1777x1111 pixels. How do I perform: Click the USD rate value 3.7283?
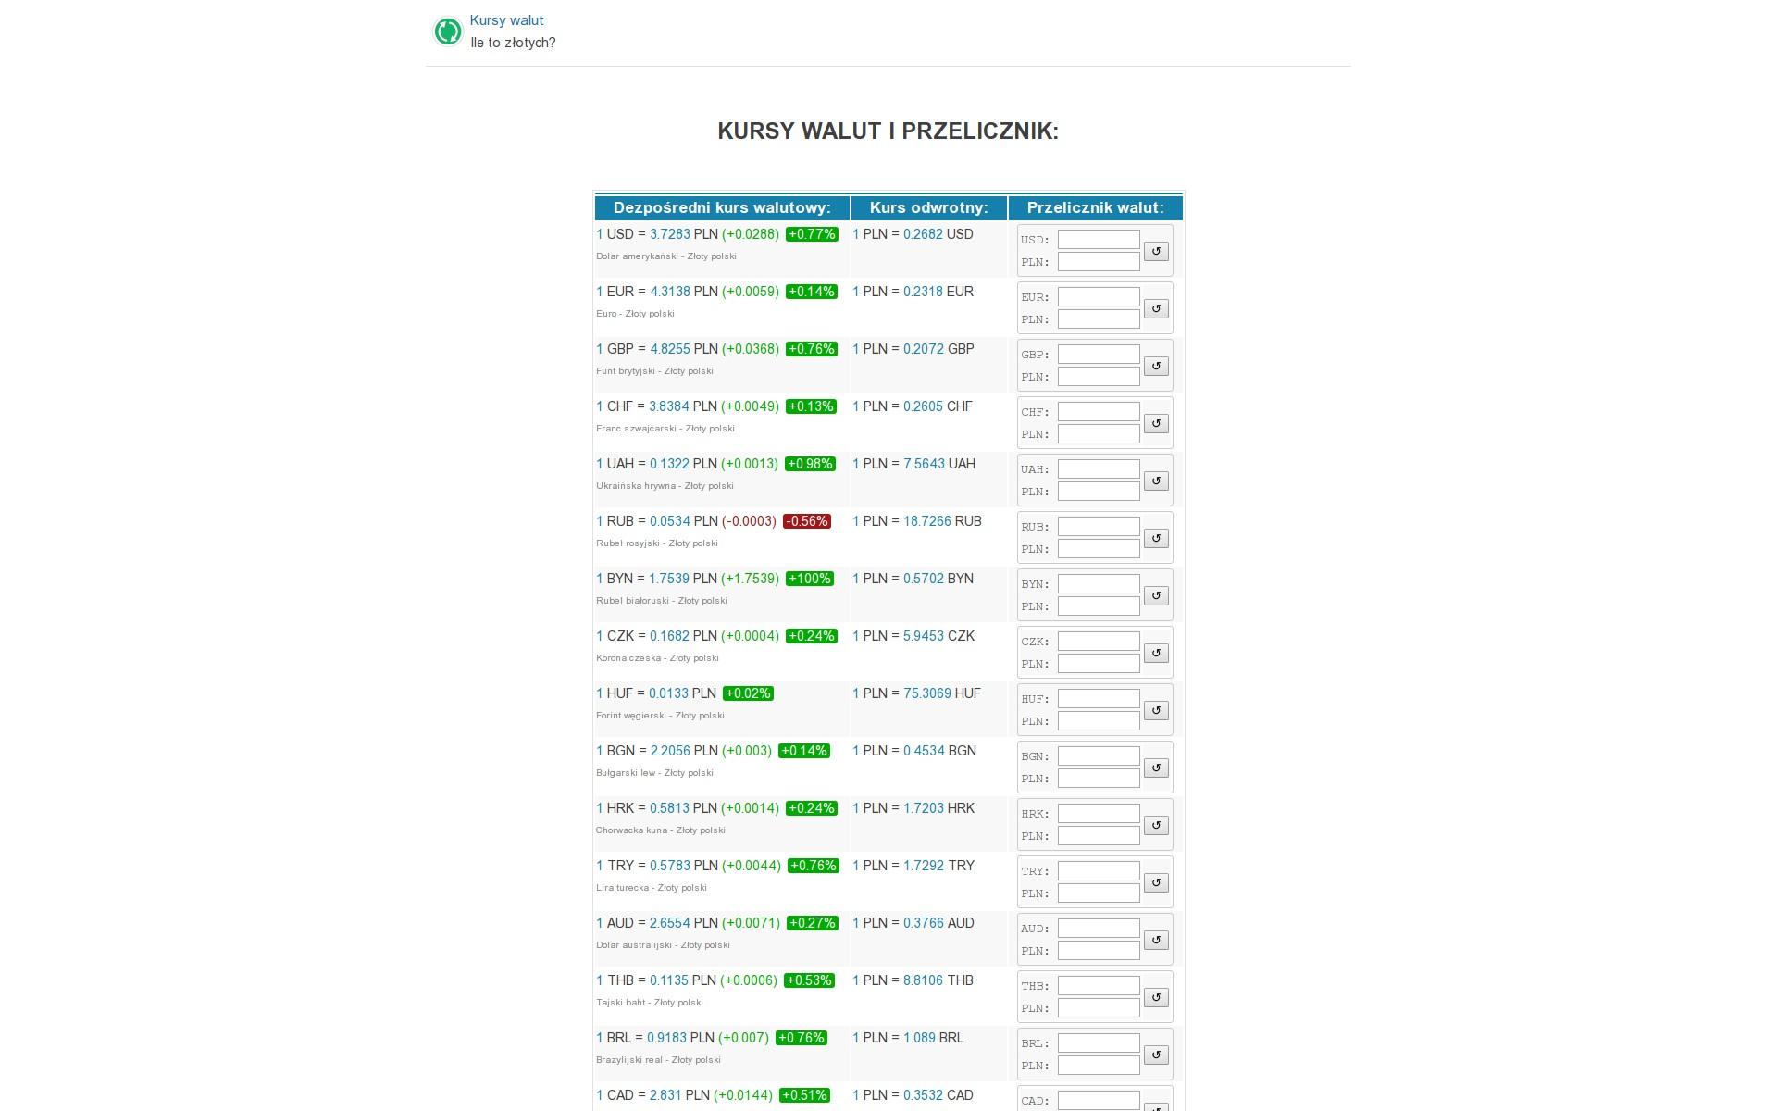coord(670,234)
